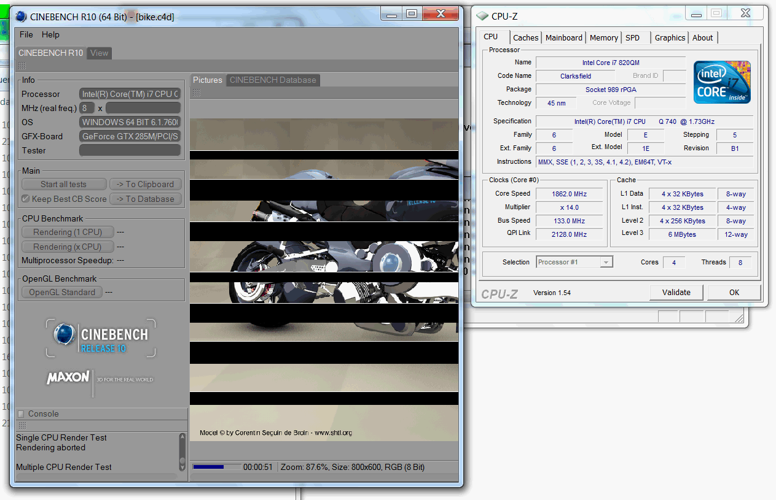The height and width of the screenshot is (500, 776).
Task: Click the grip handle under the Cinebench R10 tab
Action: pos(22,66)
